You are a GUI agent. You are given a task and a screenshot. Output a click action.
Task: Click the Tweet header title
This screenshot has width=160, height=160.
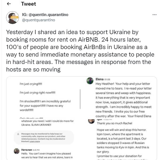29,4
